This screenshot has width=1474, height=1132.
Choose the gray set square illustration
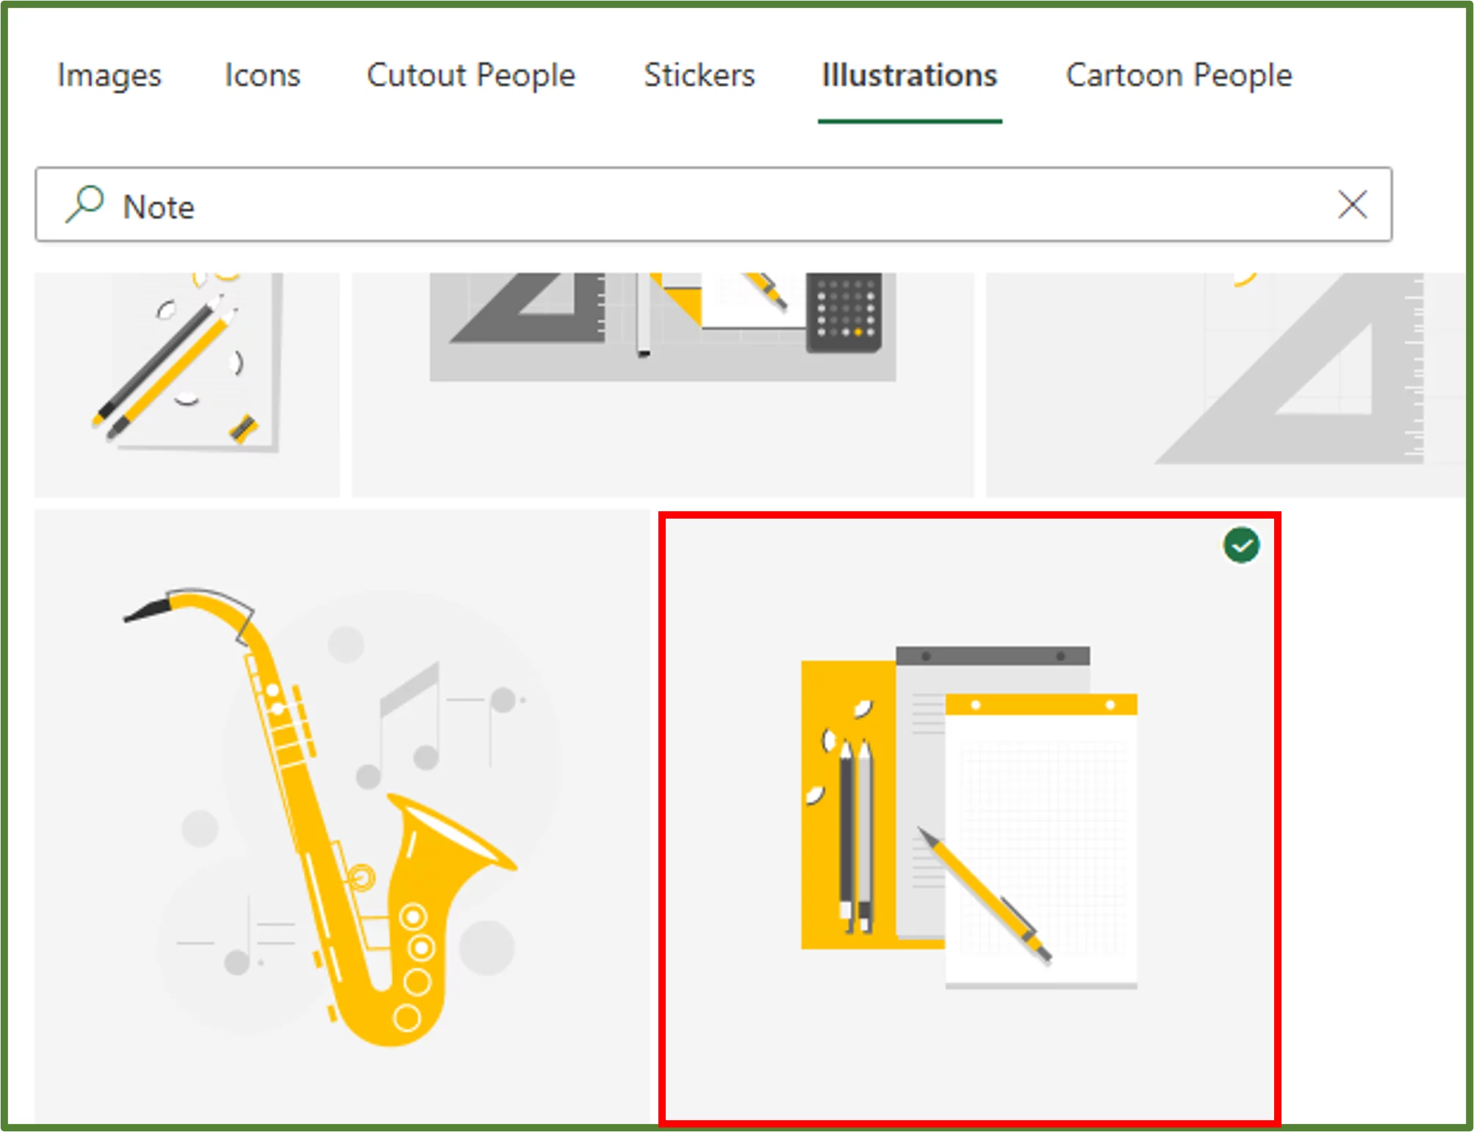(x=1224, y=382)
